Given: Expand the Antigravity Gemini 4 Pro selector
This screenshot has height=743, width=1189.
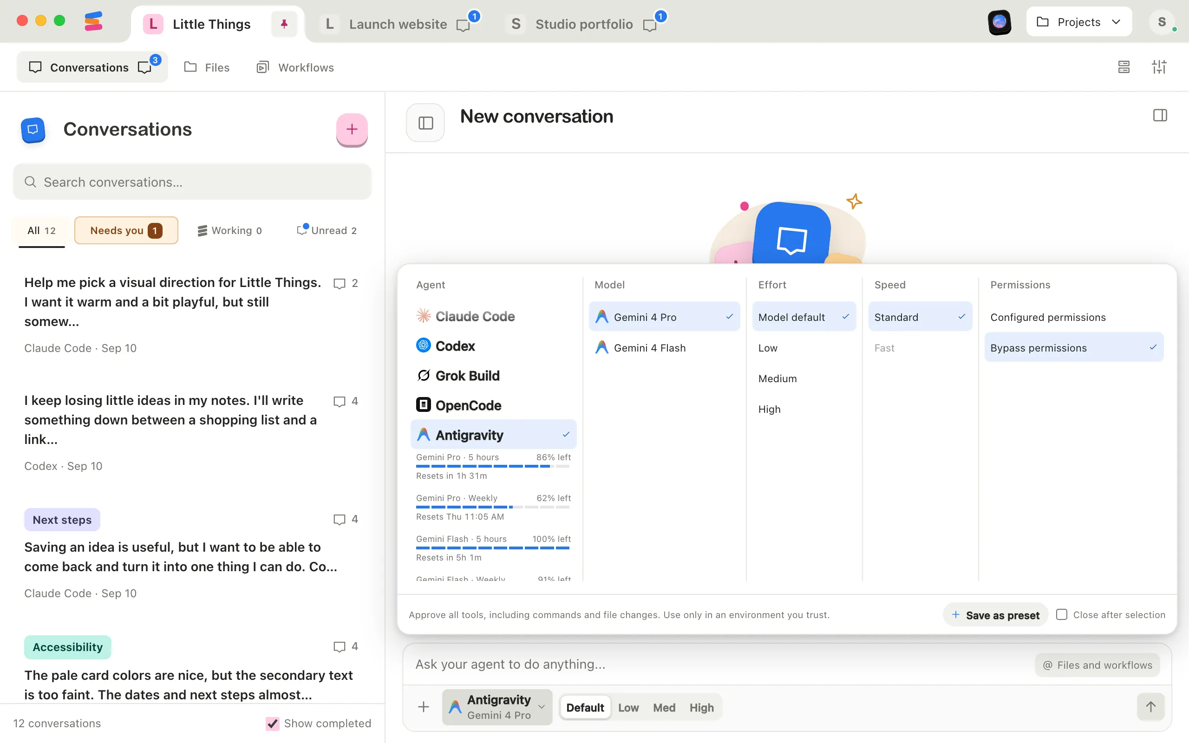Looking at the screenshot, I should 497,707.
